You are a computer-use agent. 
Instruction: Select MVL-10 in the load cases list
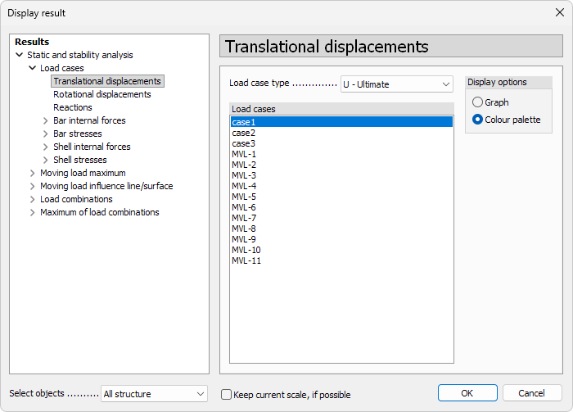[341, 250]
